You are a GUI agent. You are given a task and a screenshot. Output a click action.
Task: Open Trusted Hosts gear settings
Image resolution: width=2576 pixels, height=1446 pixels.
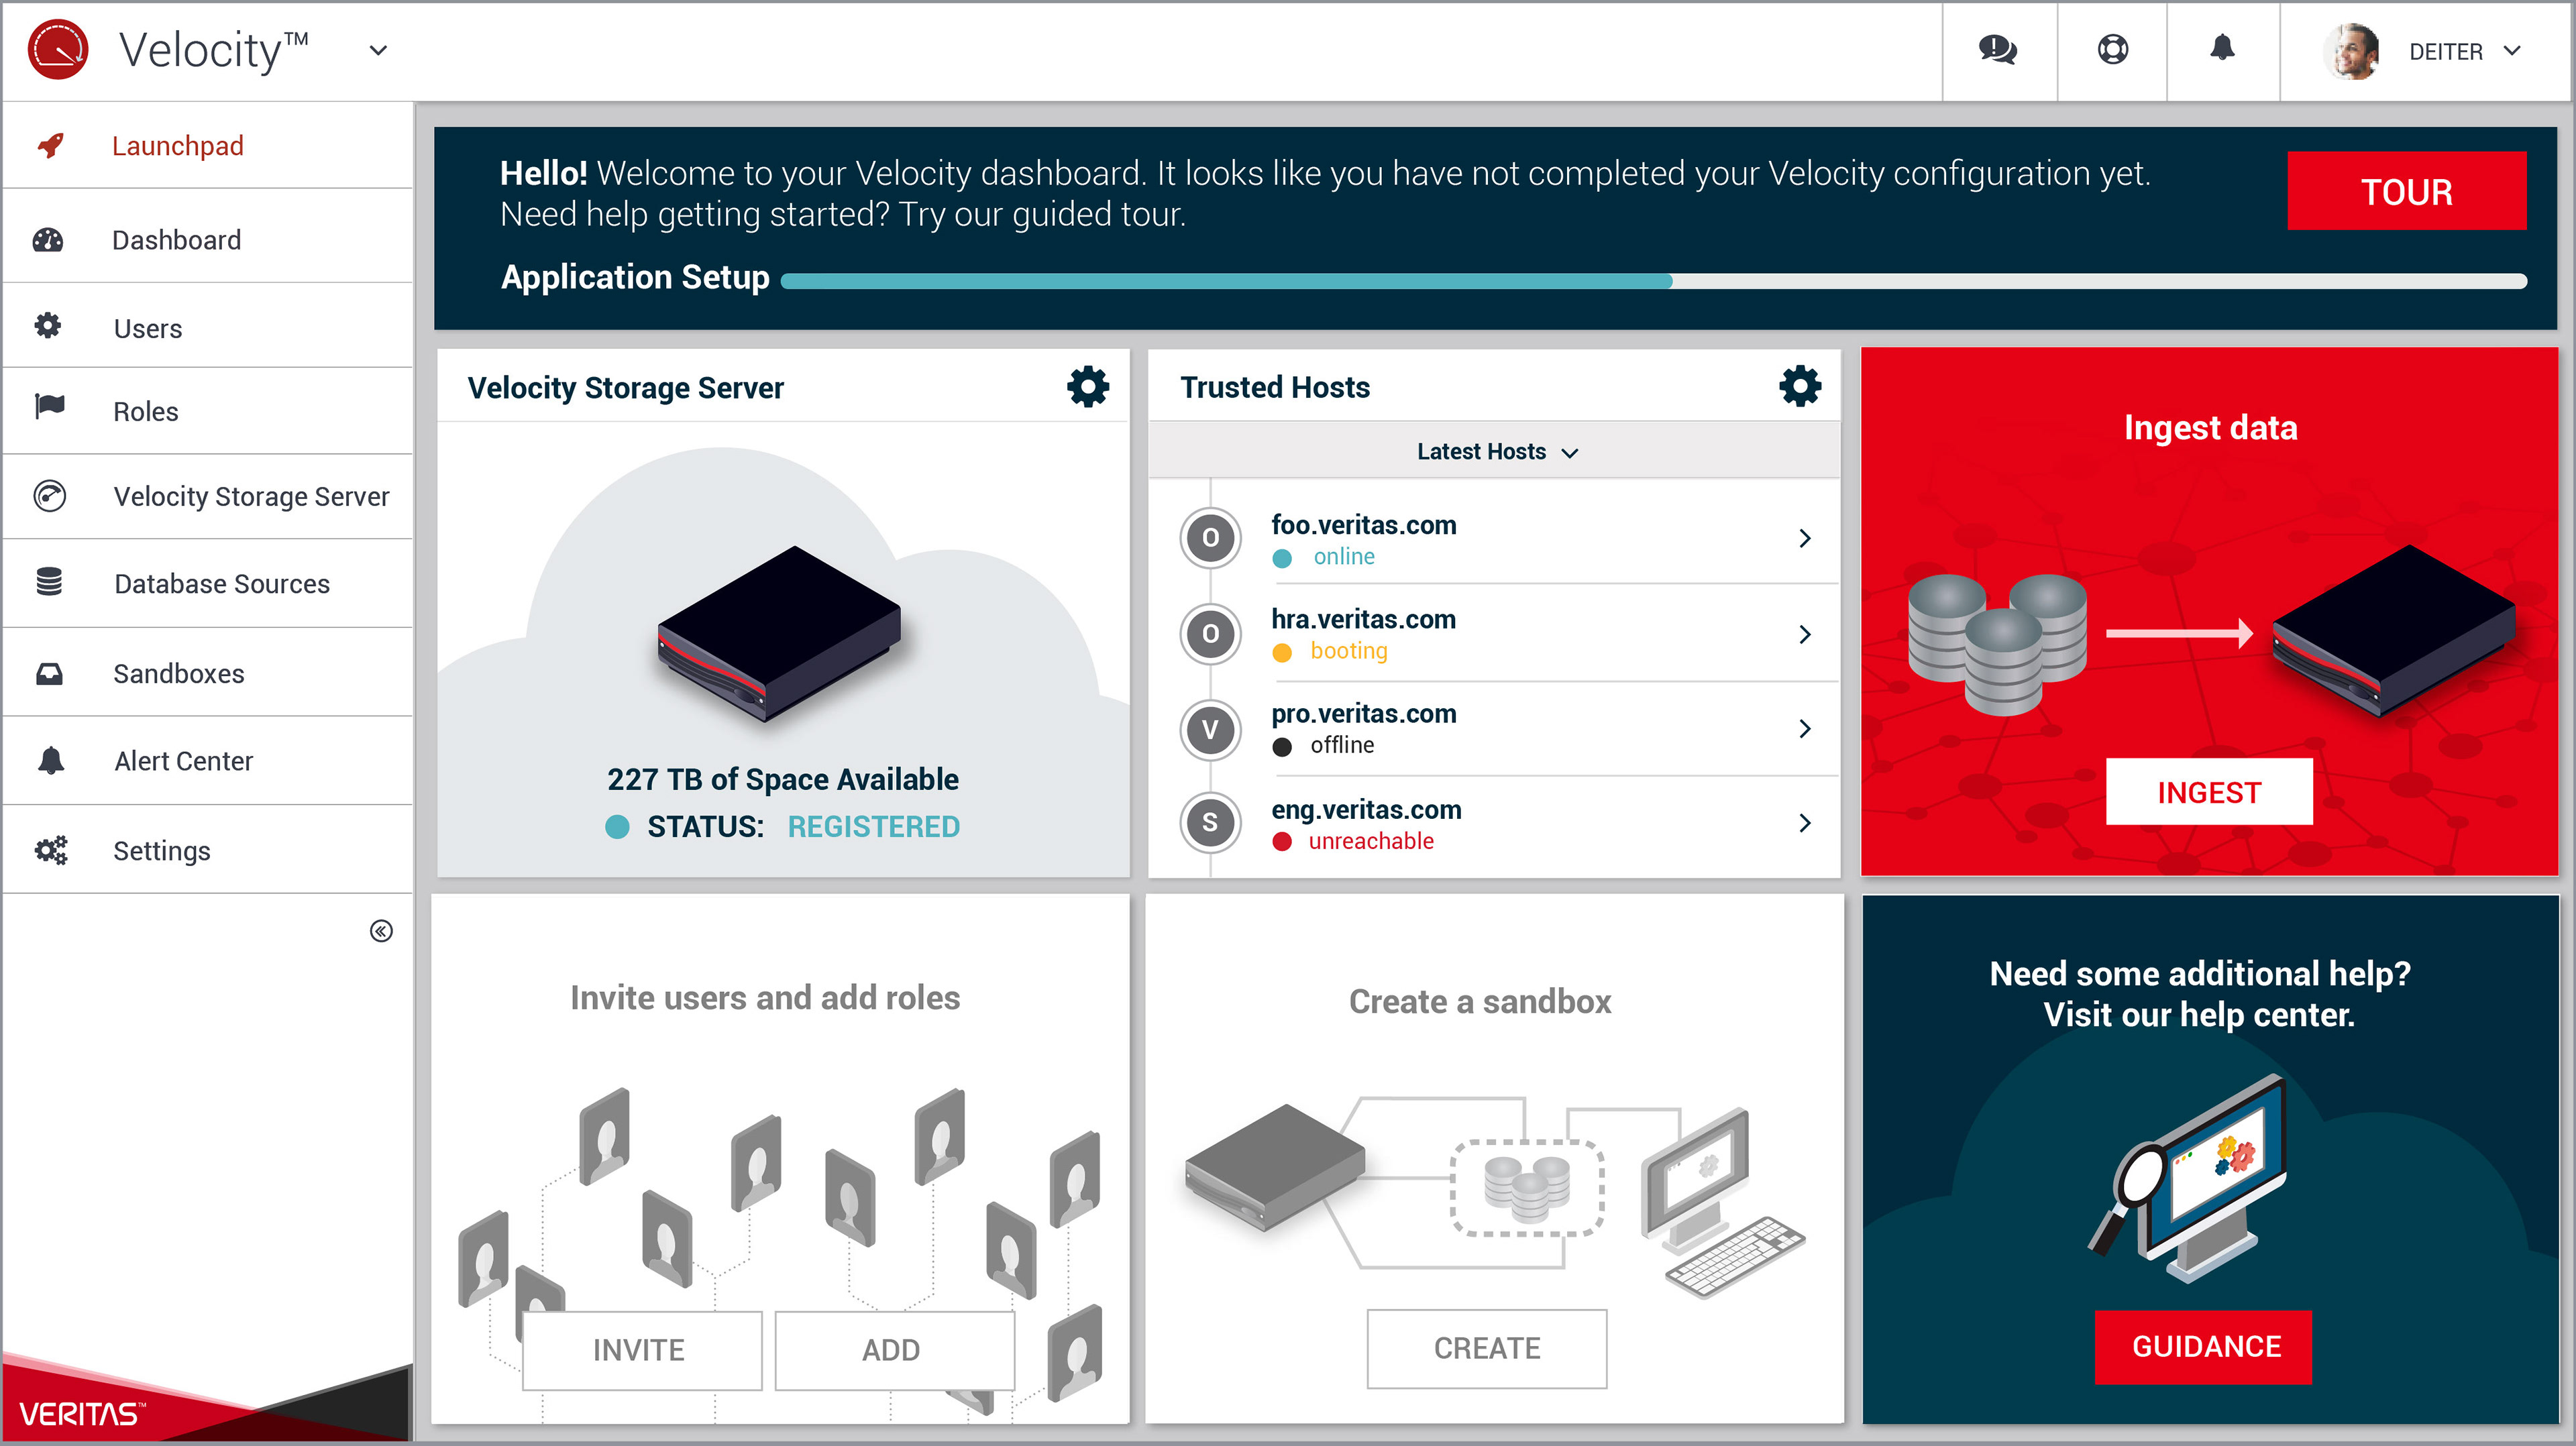[1799, 387]
